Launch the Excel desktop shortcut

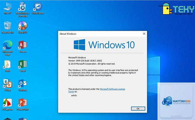click(22, 66)
